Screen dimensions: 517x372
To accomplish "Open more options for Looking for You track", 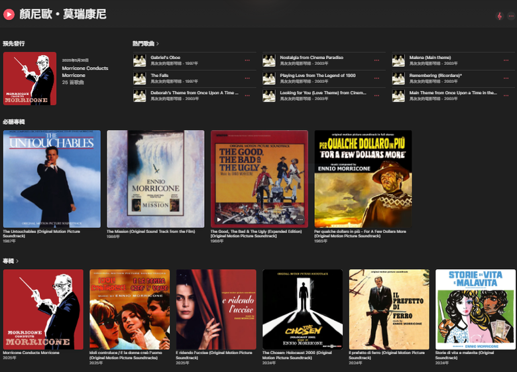I will click(376, 95).
